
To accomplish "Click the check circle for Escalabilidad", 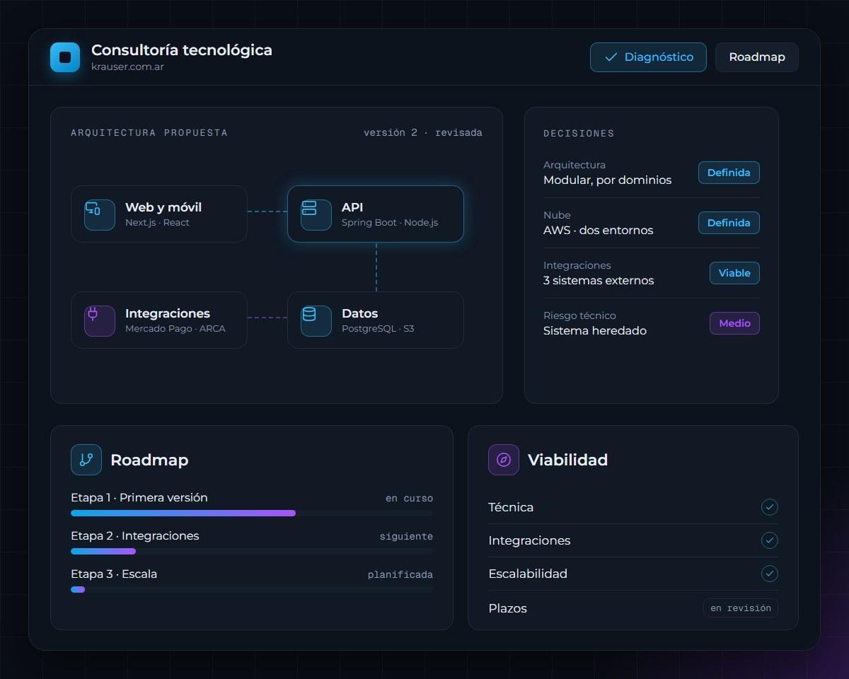I will 770,574.
